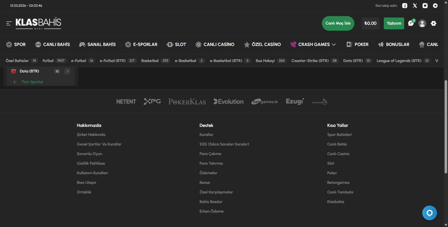448x227 pixels.
Task: Click the Evolution provider logo
Action: click(x=229, y=102)
